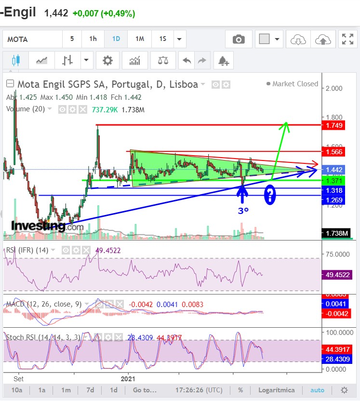Remove the MACD indicator with X
Viewport: 360px width, 401px height.
point(120,304)
